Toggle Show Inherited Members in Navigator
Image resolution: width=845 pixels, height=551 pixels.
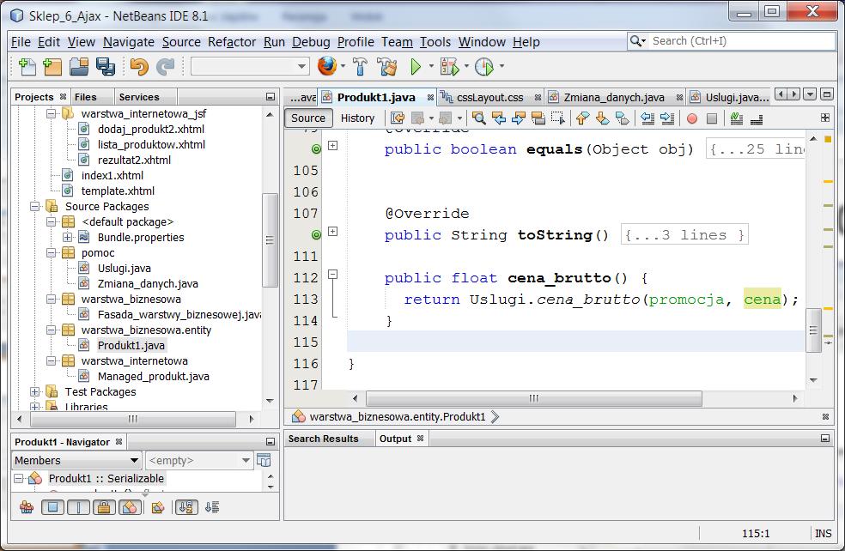click(27, 507)
